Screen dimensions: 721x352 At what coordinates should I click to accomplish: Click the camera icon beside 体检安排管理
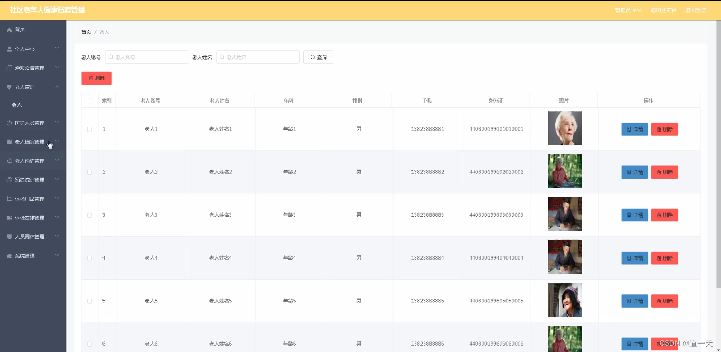coord(9,218)
